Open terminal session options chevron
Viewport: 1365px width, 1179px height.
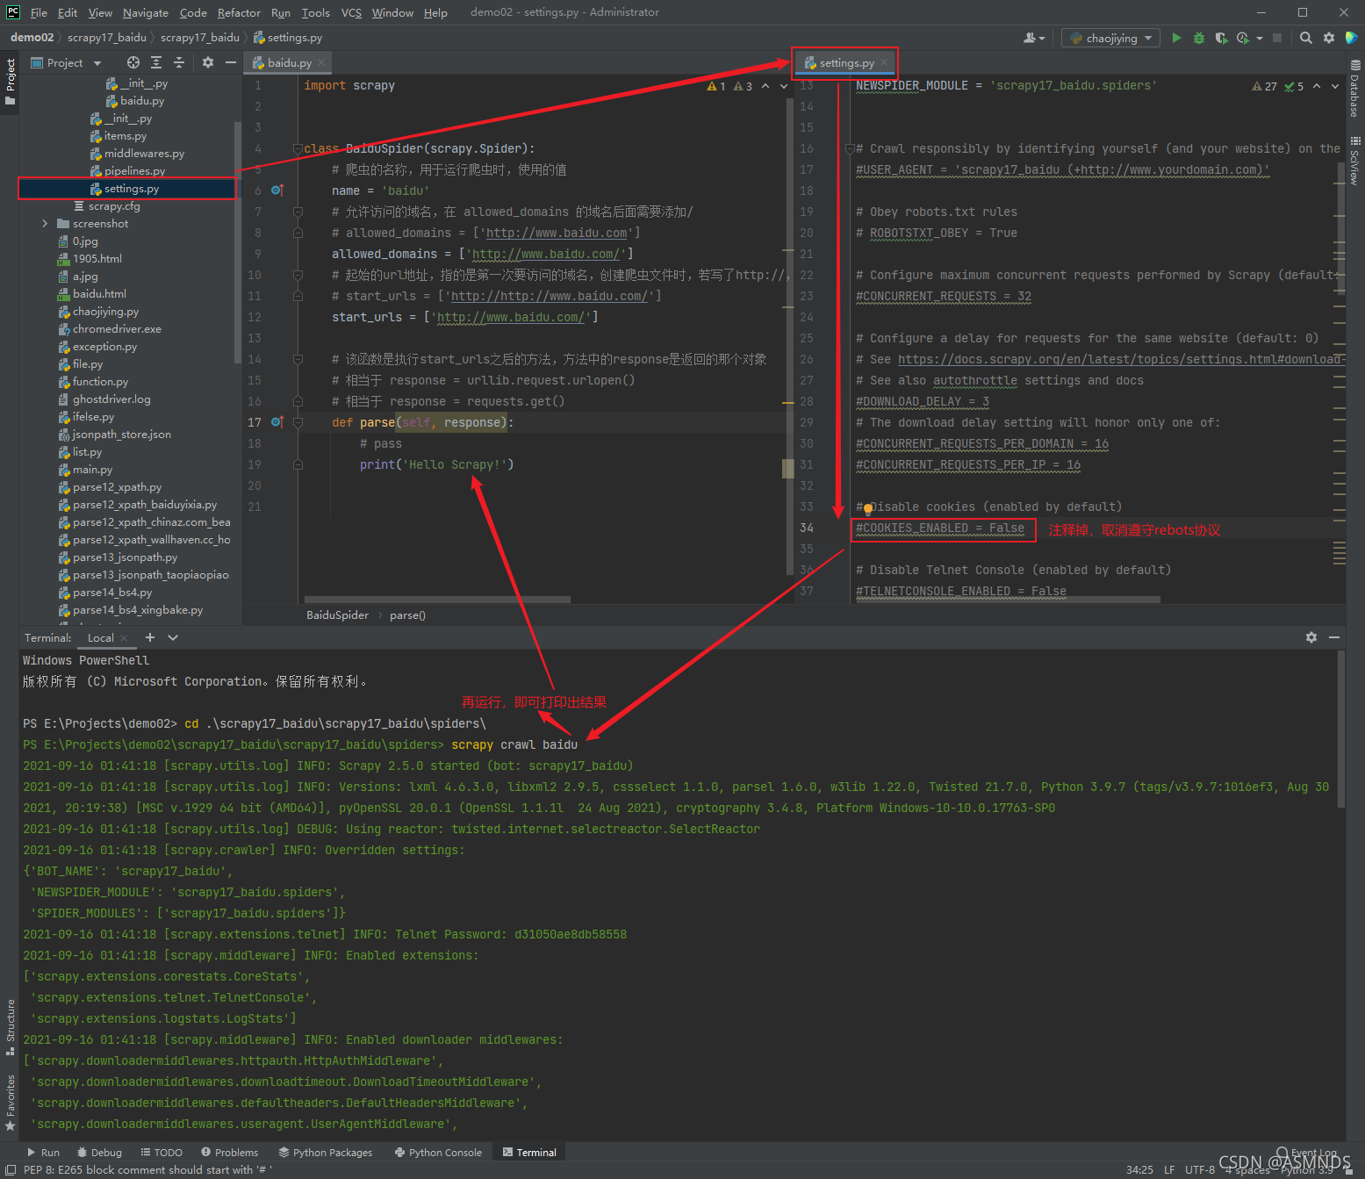[x=173, y=637]
